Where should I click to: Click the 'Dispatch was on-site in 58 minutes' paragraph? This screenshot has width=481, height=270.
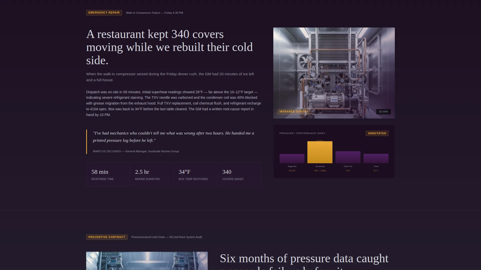(174, 103)
